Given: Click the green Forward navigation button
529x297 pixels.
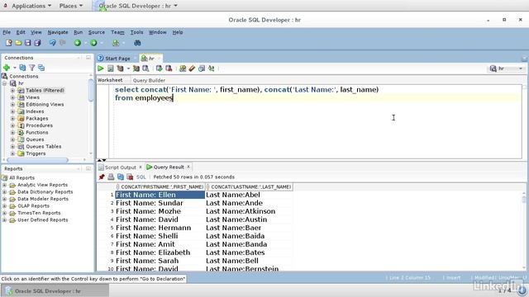Looking at the screenshot, I should coord(93,43).
